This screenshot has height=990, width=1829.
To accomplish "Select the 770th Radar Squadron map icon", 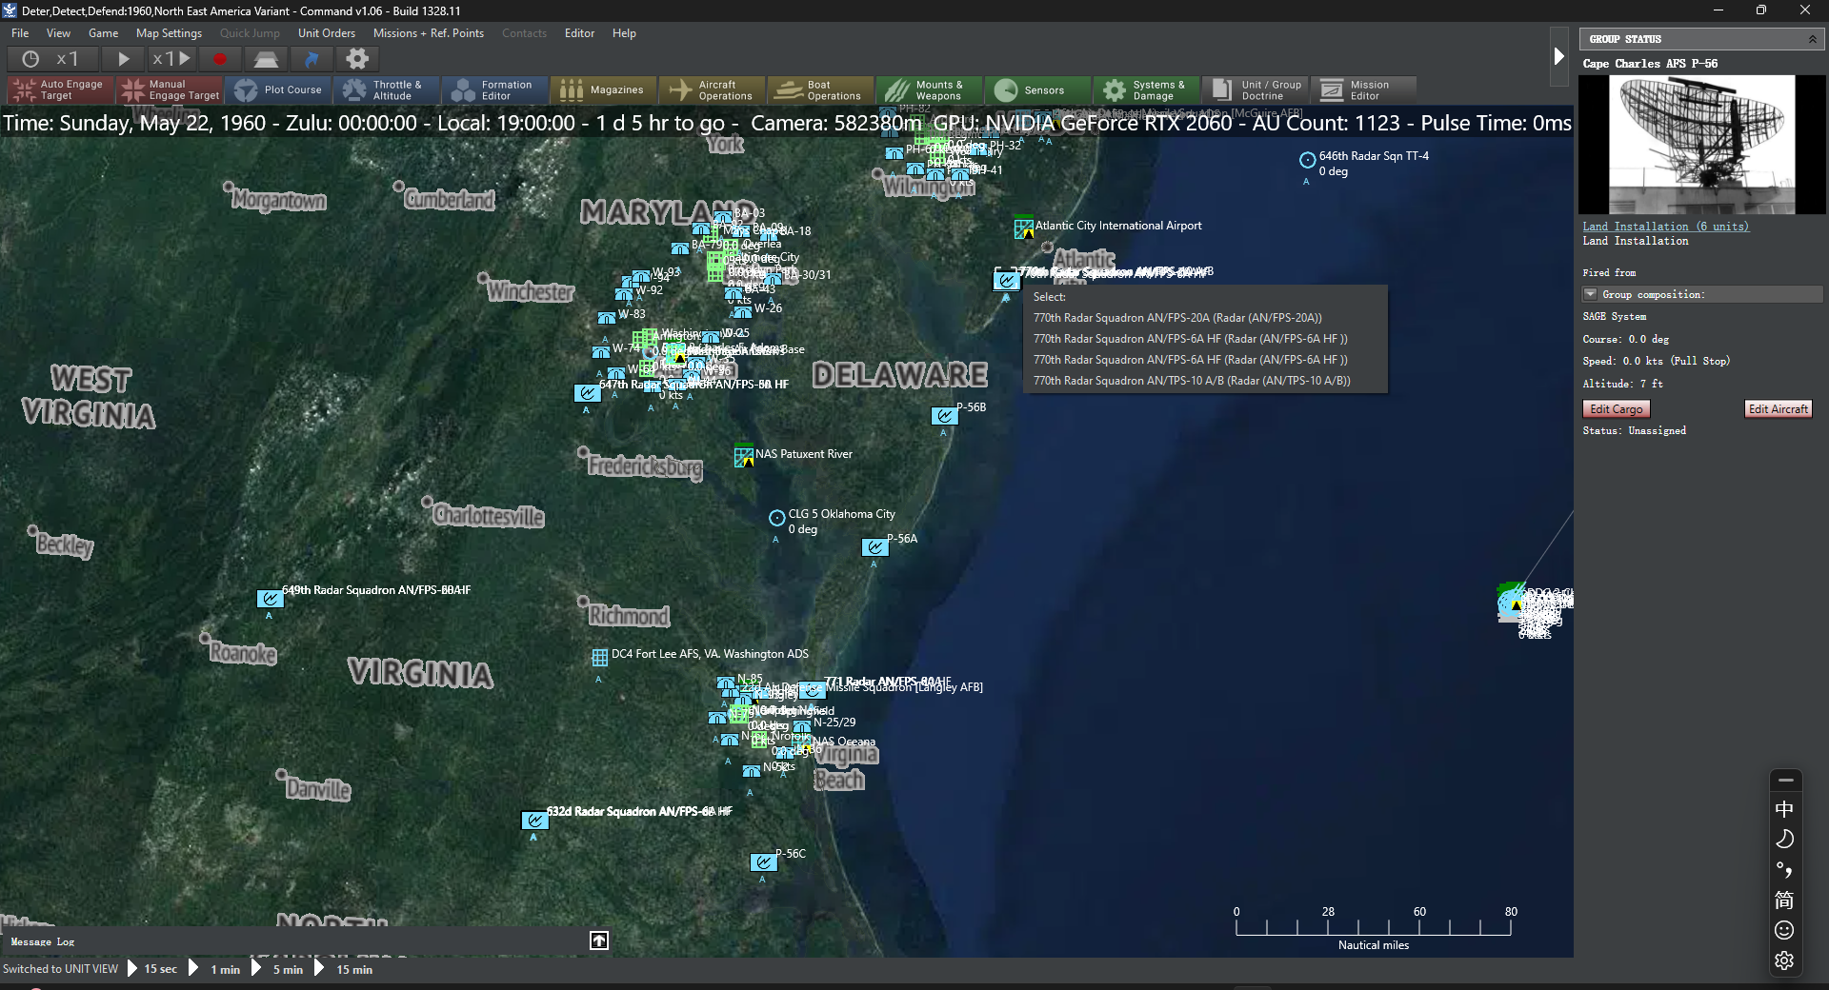I will 1007,280.
